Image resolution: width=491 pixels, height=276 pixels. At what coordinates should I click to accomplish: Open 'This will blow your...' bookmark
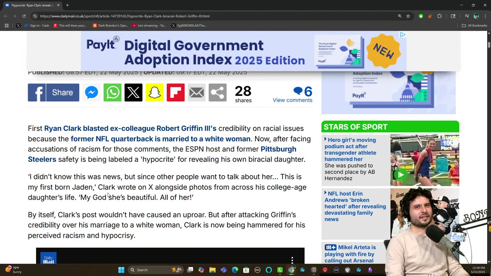pyautogui.click(x=70, y=26)
